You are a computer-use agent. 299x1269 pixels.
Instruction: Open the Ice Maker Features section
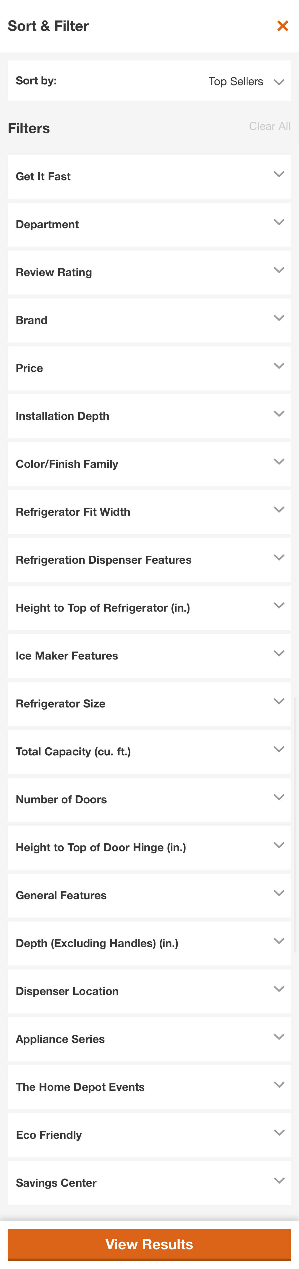[x=149, y=655]
